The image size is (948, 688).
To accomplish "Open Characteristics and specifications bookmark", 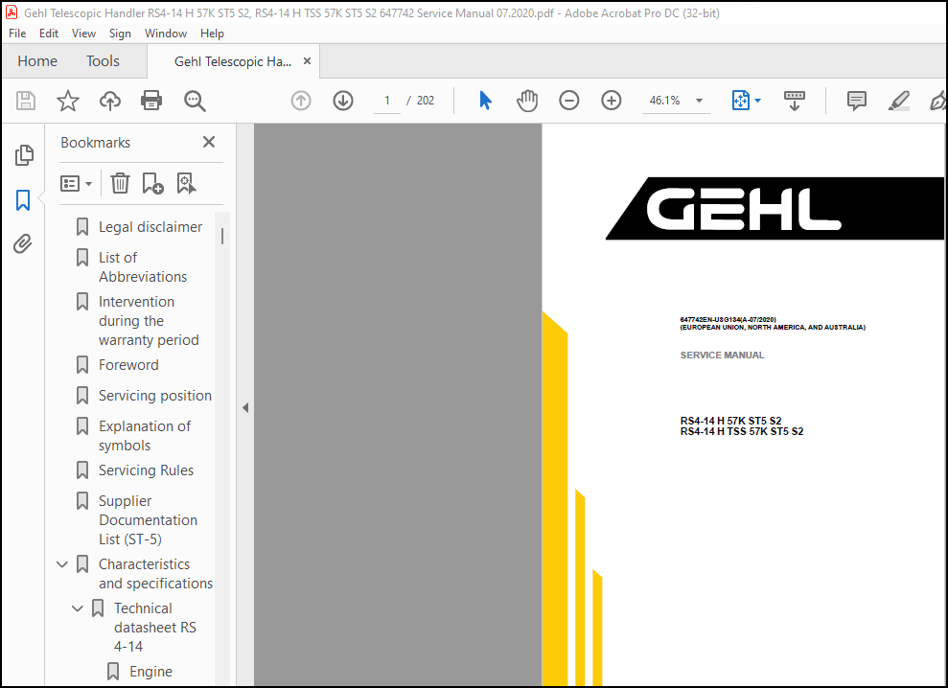I will [x=155, y=573].
